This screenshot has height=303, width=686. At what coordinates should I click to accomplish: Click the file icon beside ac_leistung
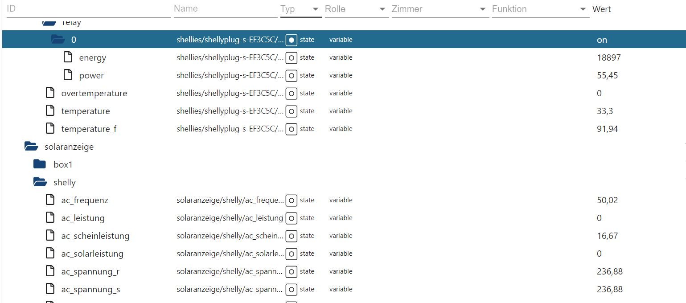(x=50, y=218)
